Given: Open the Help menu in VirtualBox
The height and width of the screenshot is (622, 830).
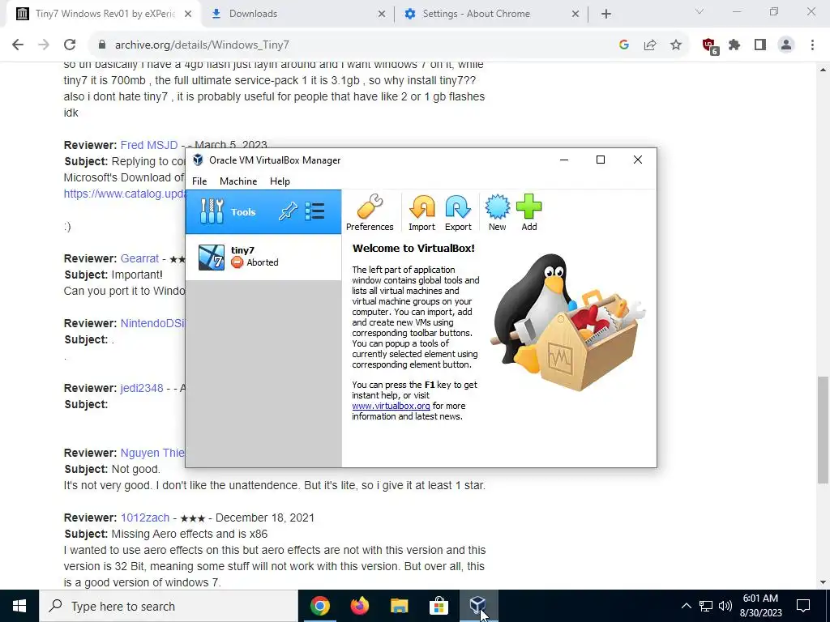Looking at the screenshot, I should (280, 181).
